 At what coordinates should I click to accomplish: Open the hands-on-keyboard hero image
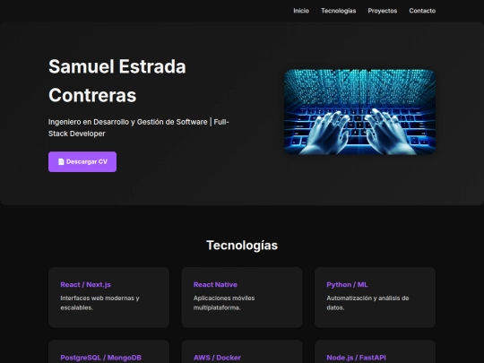click(359, 112)
